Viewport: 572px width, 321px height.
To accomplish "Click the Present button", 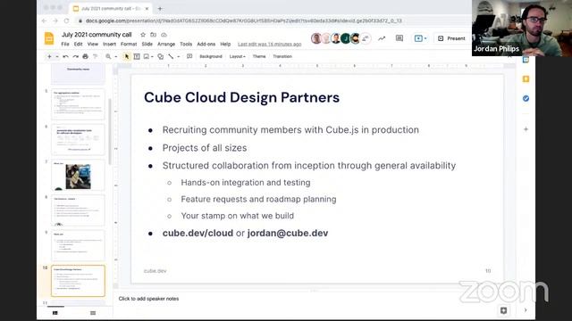I will pos(451,38).
